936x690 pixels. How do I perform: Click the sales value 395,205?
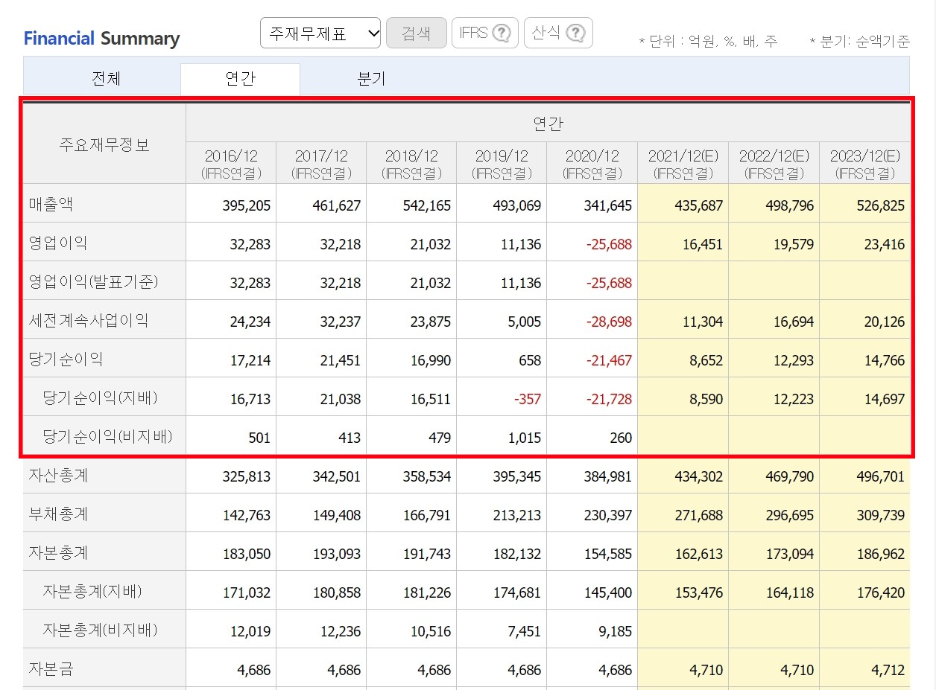click(x=247, y=206)
